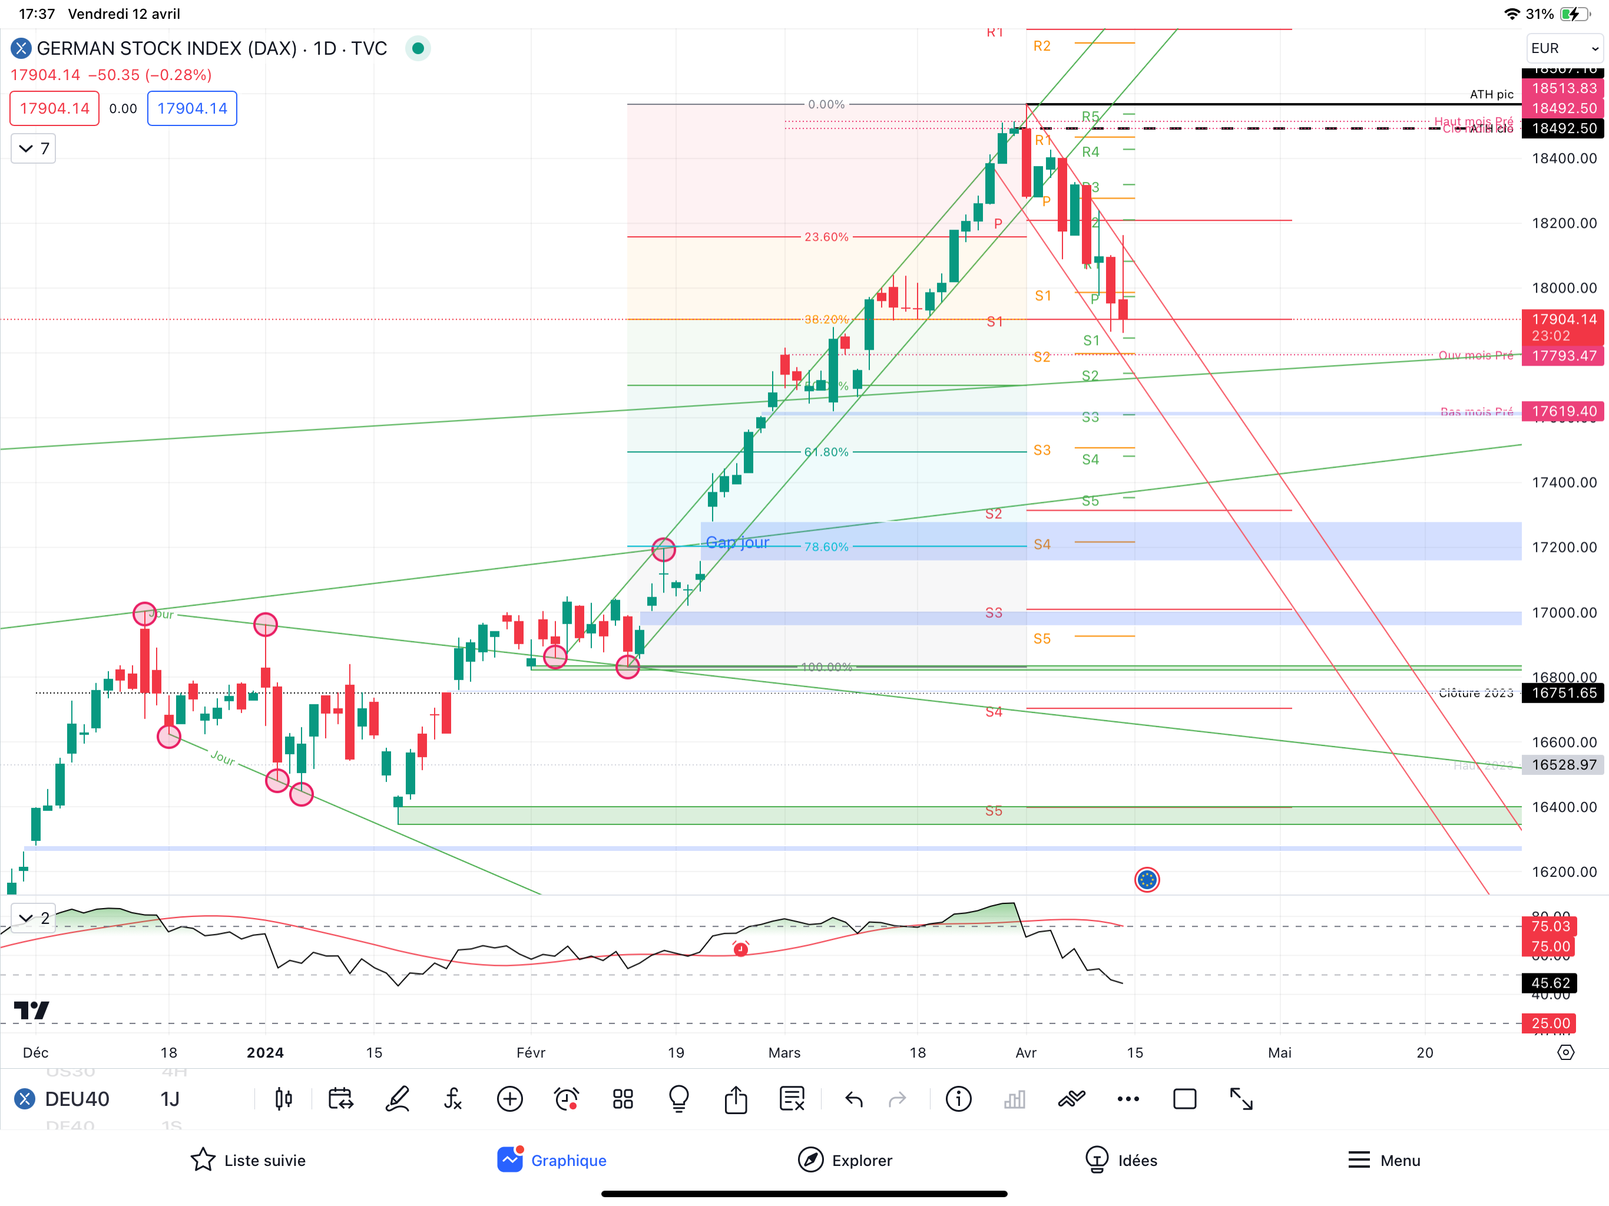Toggle fullscreen with the diagonal arrows icon
Viewport: 1609px width, 1206px height.
click(x=1241, y=1099)
